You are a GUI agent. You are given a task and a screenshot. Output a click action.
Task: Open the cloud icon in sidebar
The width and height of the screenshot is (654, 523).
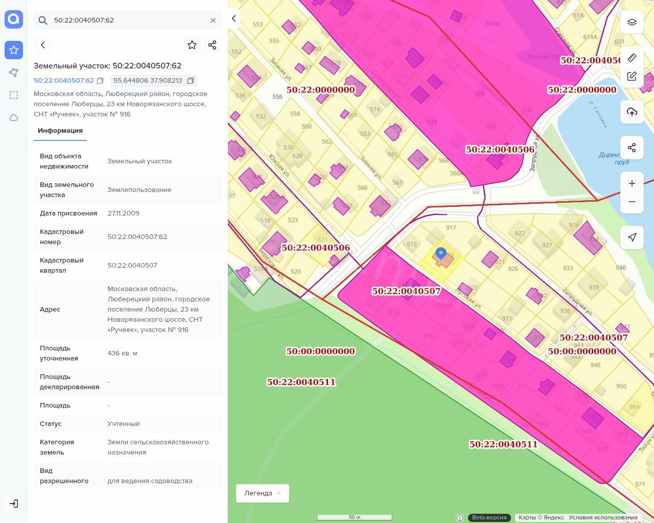[14, 117]
